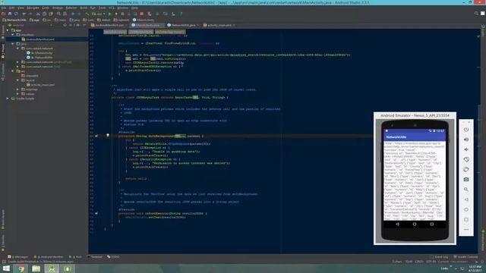Collapse the java folder node

13,44
